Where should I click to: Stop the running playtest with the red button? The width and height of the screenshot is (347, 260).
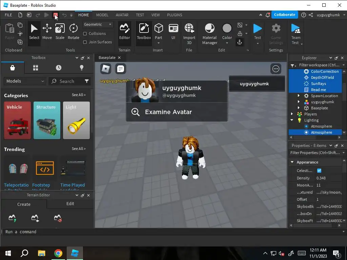[x=56, y=15]
